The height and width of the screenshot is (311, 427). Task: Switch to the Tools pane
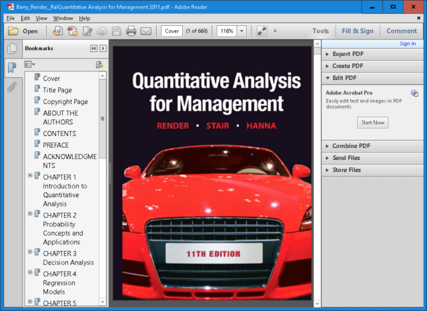tap(320, 31)
